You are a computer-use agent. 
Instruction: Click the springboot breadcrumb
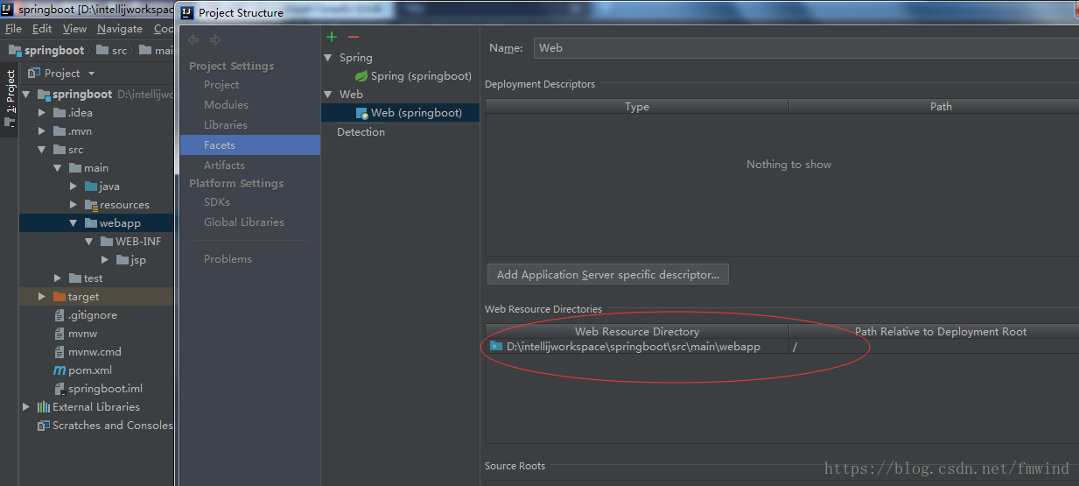pyautogui.click(x=46, y=51)
